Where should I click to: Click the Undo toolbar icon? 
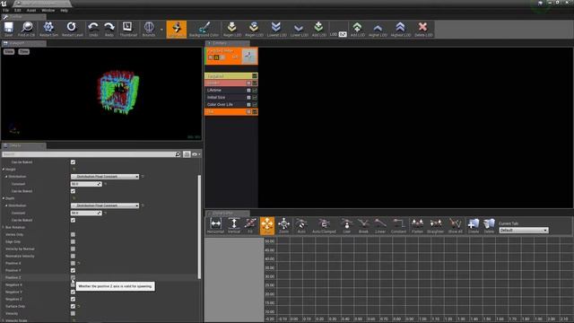click(93, 29)
